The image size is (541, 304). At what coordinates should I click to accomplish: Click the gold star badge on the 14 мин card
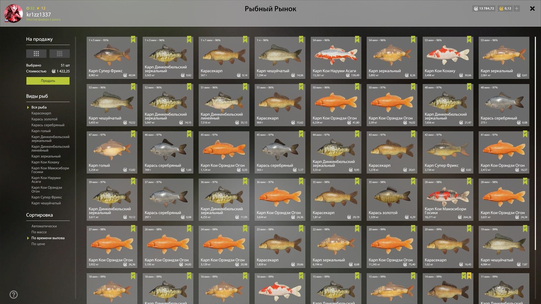(470, 276)
